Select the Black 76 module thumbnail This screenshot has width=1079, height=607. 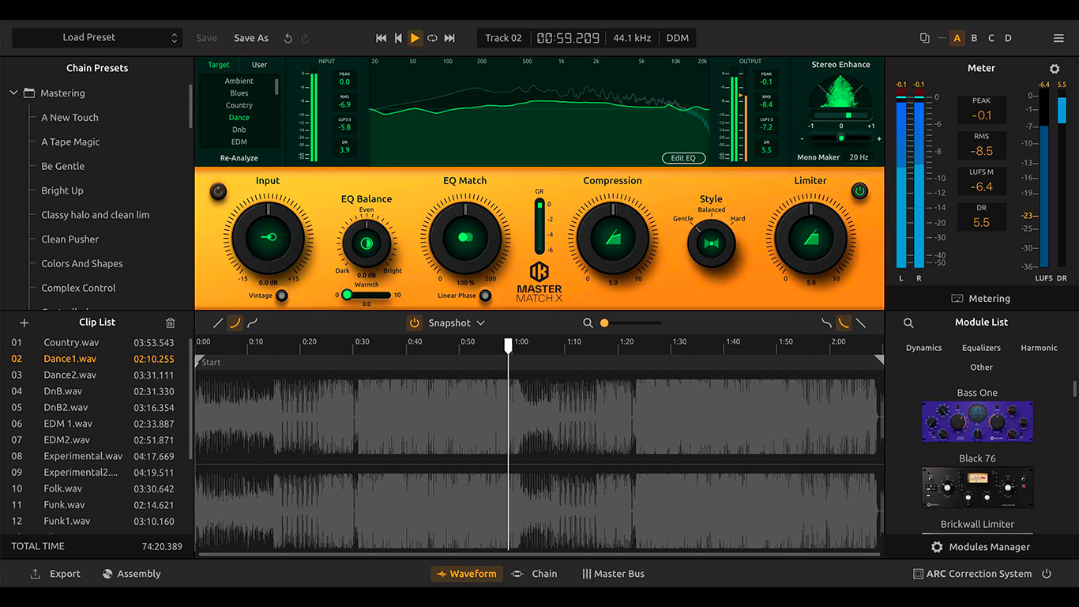coord(977,487)
